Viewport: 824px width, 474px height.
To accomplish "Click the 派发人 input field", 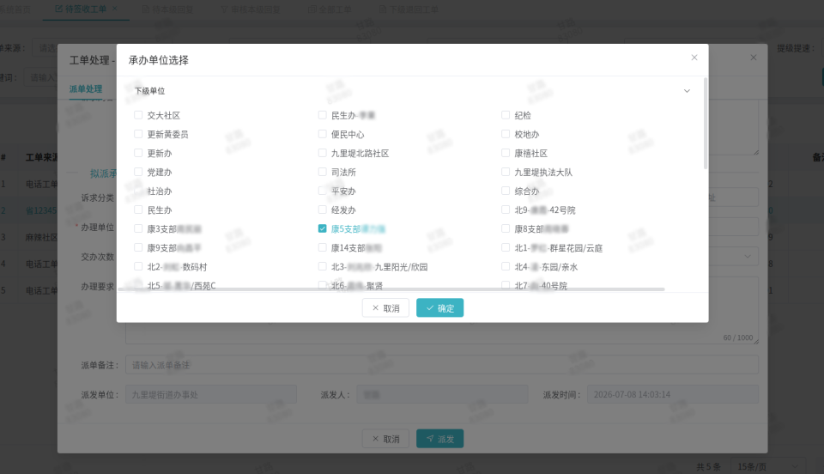I will 443,394.
